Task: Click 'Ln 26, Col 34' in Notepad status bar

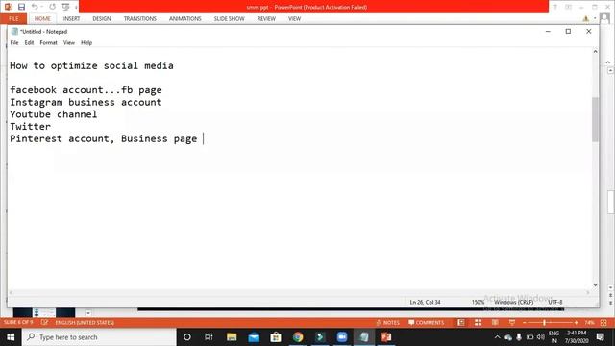Action: 425,302
